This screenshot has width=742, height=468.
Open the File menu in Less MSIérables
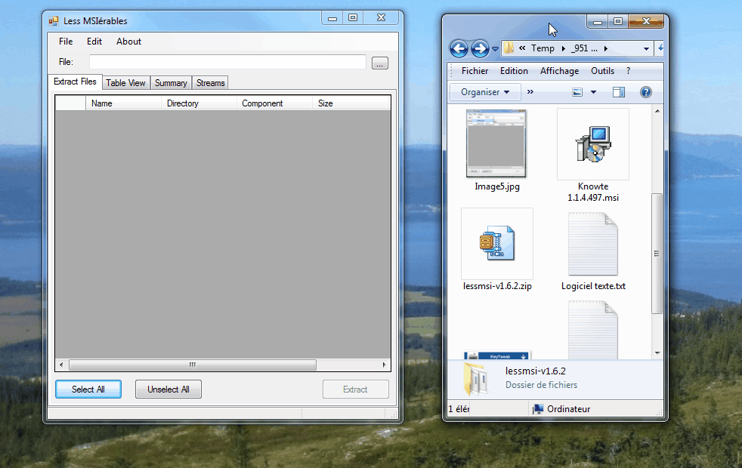(66, 42)
